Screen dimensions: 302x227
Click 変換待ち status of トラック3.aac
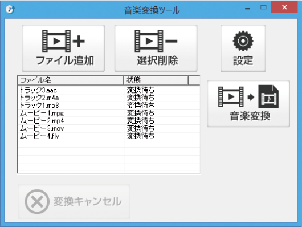(141, 90)
